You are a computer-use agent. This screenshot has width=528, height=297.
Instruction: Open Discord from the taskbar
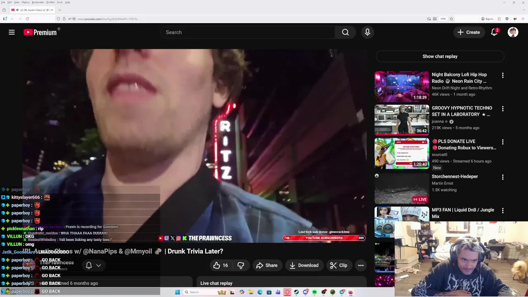(305, 292)
